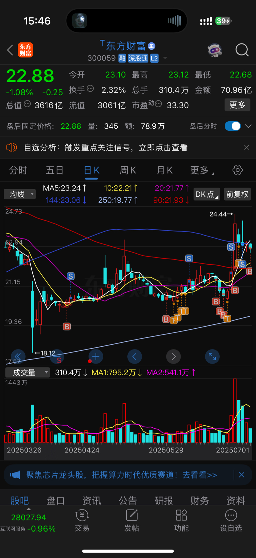
Task: Zoom in chart with plus button
Action: 96,357
